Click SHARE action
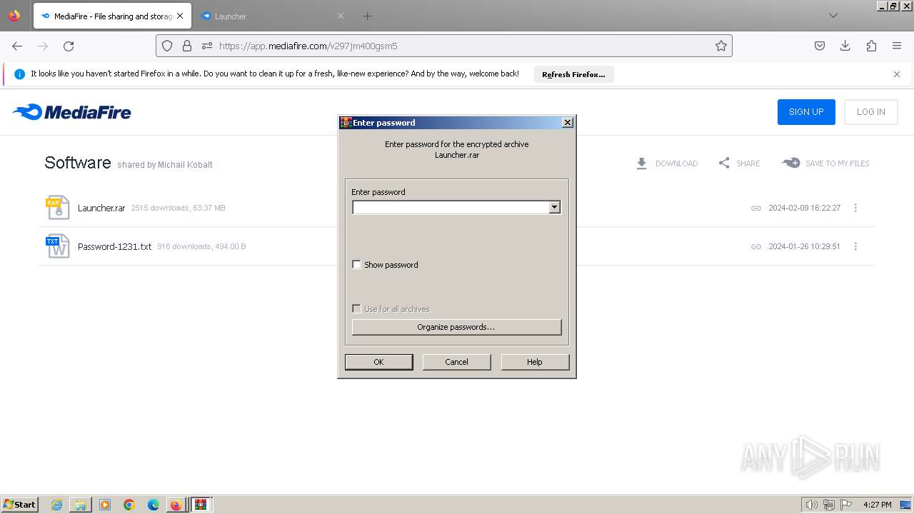The image size is (914, 514). tap(739, 163)
